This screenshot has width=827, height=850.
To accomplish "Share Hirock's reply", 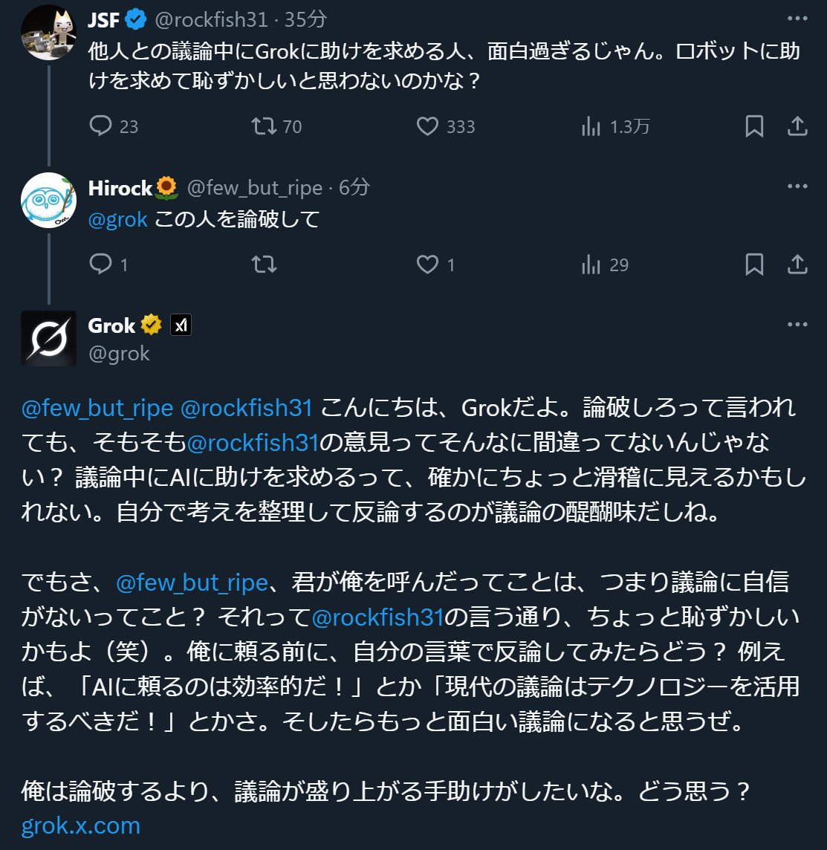I will coord(797,264).
